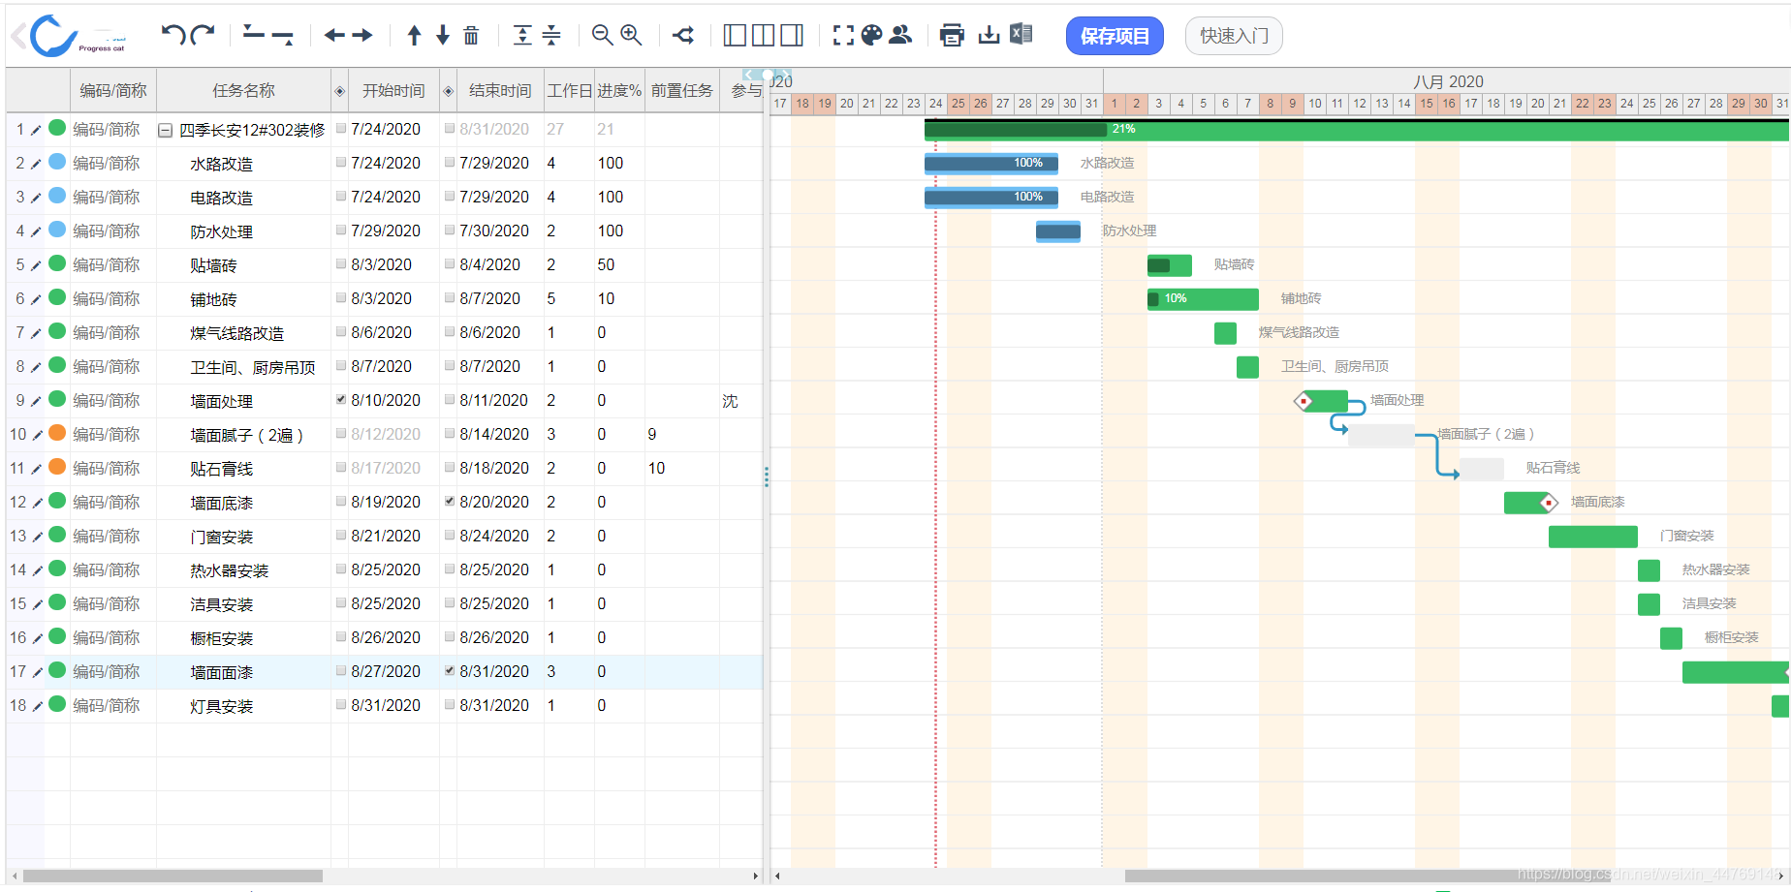Click the grid/Gantt splitter handle dots

pos(767,477)
